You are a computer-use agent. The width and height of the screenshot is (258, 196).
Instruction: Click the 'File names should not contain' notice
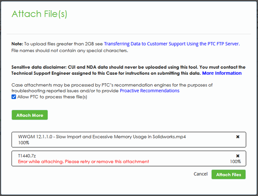click(x=70, y=50)
